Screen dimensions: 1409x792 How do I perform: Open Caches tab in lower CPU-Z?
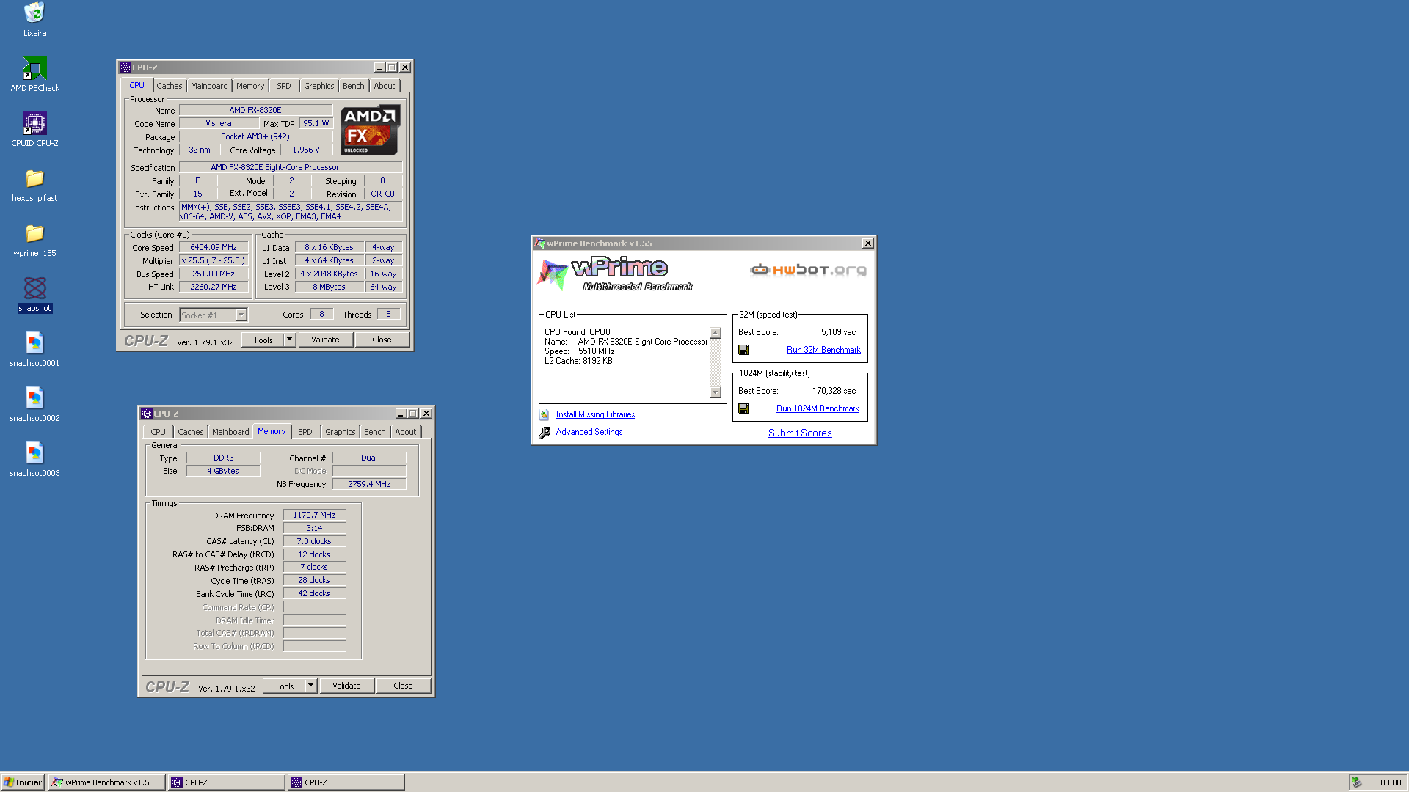(190, 432)
